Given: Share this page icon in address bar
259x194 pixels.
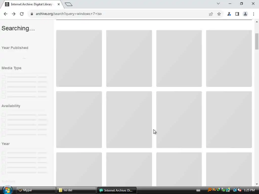Looking at the screenshot, I should click(211, 14).
